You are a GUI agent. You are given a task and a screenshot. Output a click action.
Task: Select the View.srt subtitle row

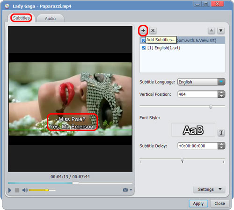pyautogui.click(x=182, y=40)
